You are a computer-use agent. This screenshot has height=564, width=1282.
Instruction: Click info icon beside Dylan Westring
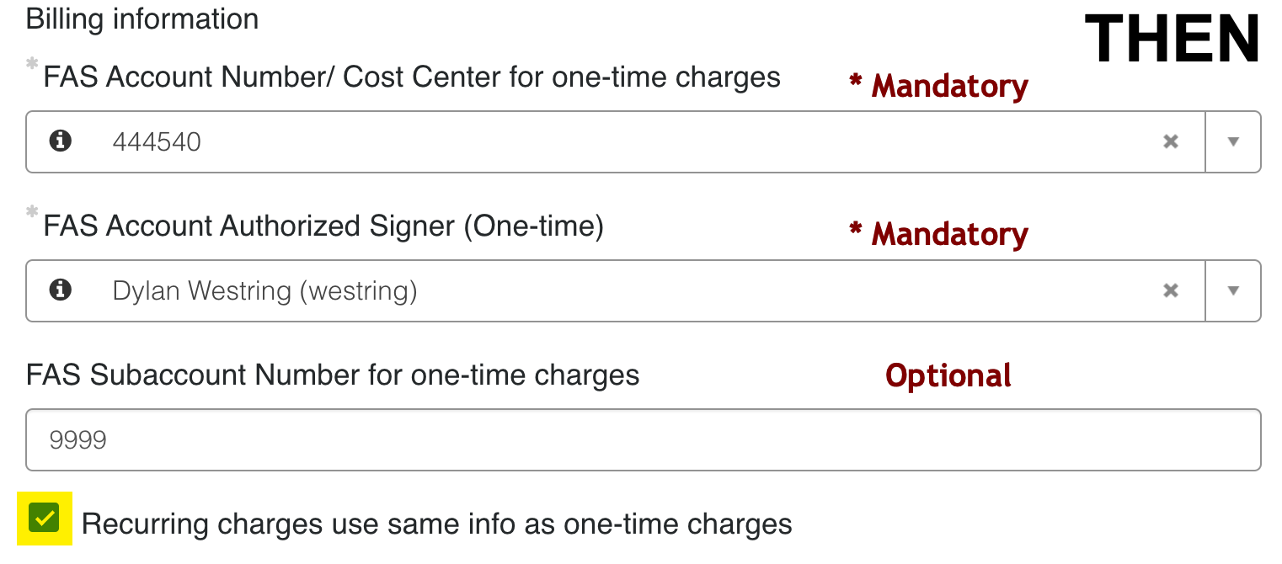click(x=60, y=290)
